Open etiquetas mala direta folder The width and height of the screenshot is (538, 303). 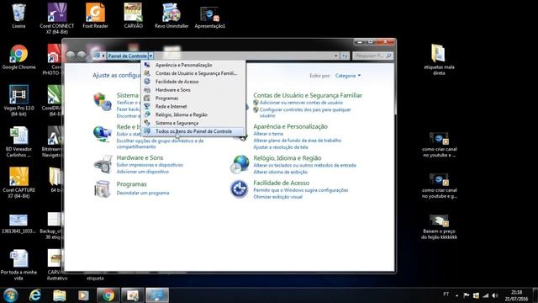pyautogui.click(x=439, y=59)
